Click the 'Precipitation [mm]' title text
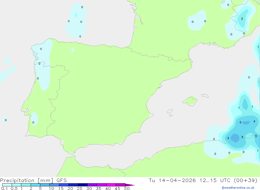The image size is (260, 190). (27, 180)
